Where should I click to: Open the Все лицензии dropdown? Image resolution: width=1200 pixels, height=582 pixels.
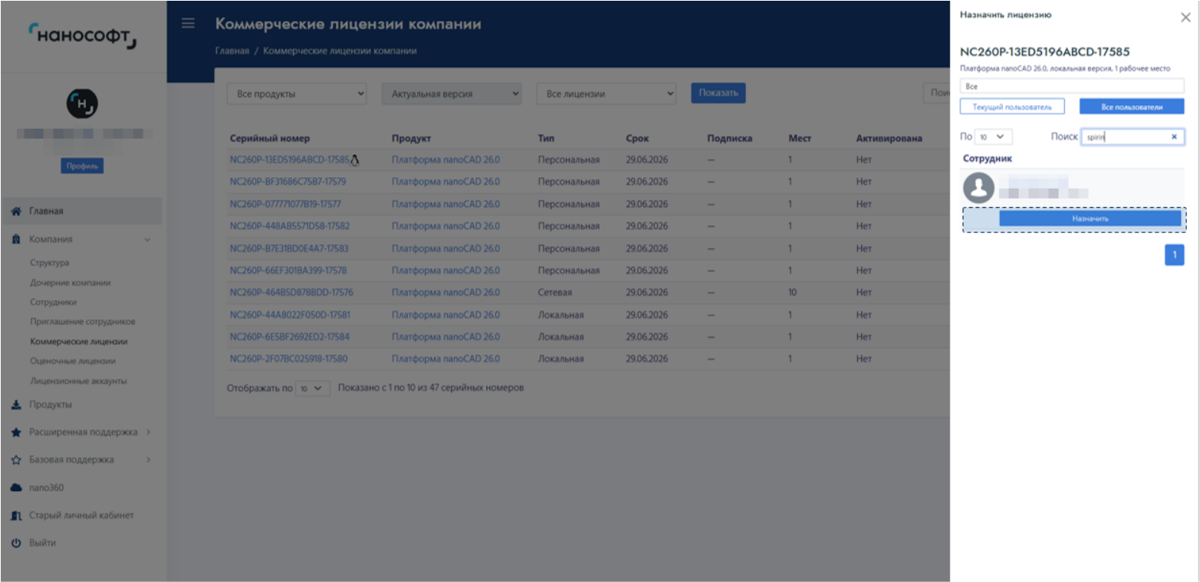(x=606, y=94)
